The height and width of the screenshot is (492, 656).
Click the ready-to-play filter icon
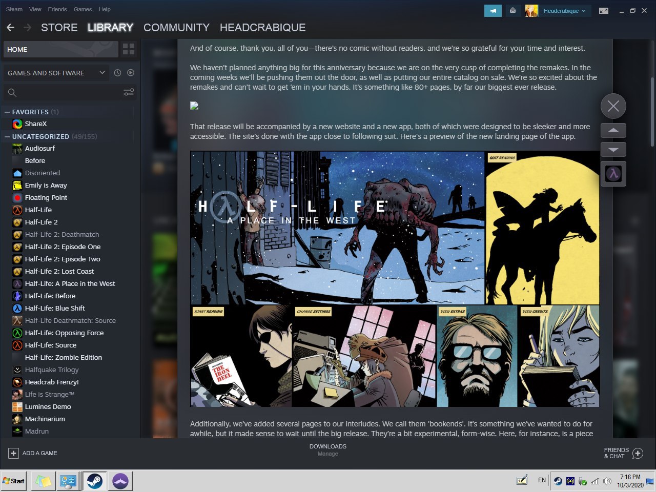click(x=131, y=73)
